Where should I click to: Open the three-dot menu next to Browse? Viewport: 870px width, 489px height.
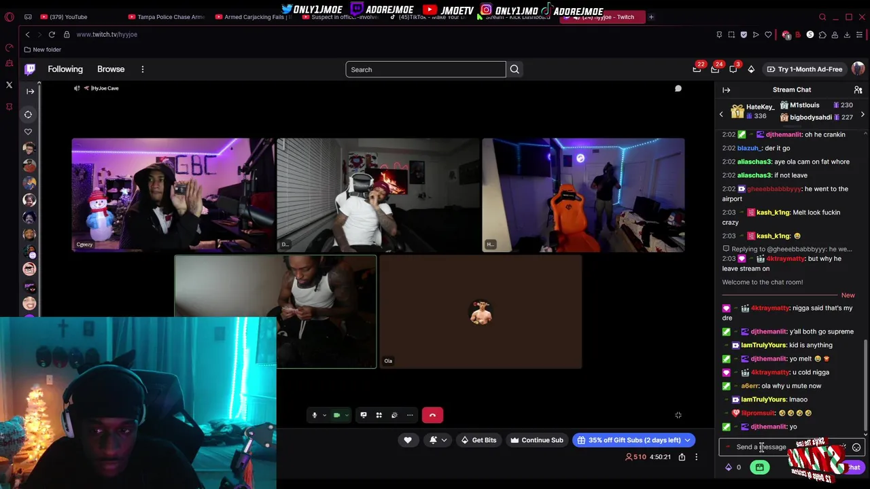pyautogui.click(x=143, y=69)
